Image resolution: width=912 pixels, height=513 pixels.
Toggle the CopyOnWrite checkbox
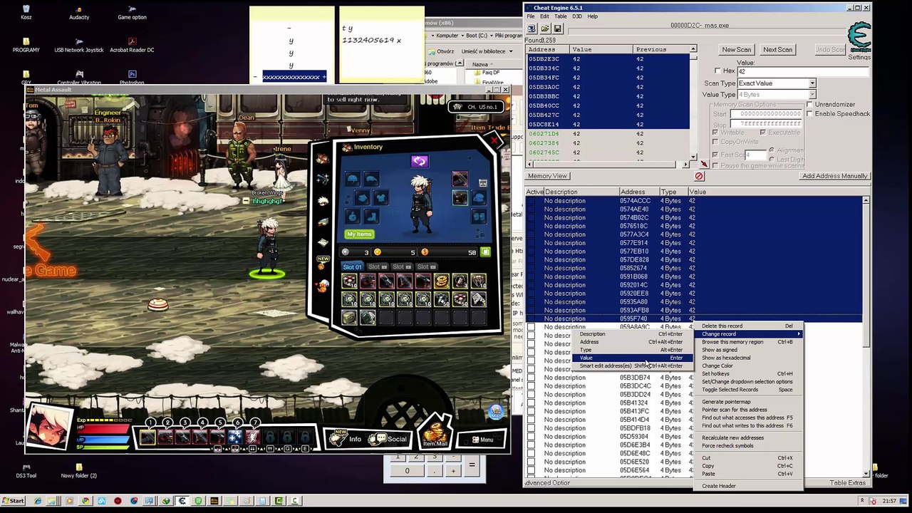point(717,142)
